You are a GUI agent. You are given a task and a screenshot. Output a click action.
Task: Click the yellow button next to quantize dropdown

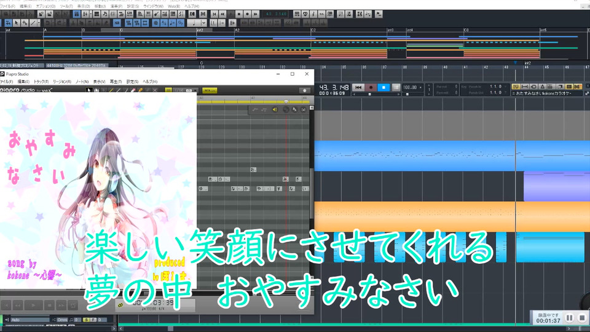(x=210, y=91)
